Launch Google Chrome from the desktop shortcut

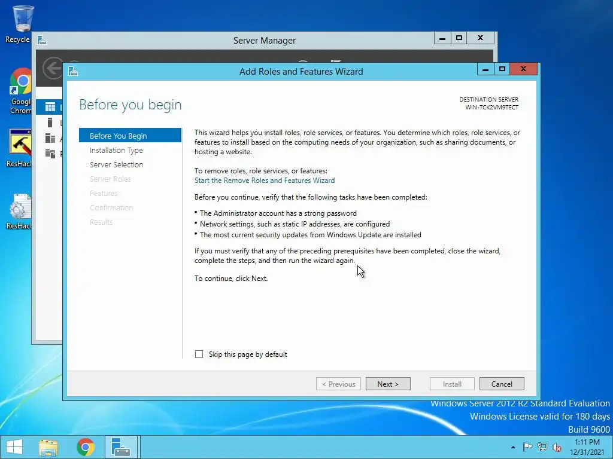tap(21, 91)
